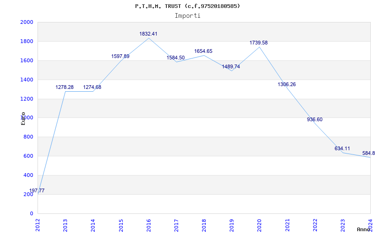375x234 pixels.
Task: Click the 1489.74 data label
Action: (231, 66)
